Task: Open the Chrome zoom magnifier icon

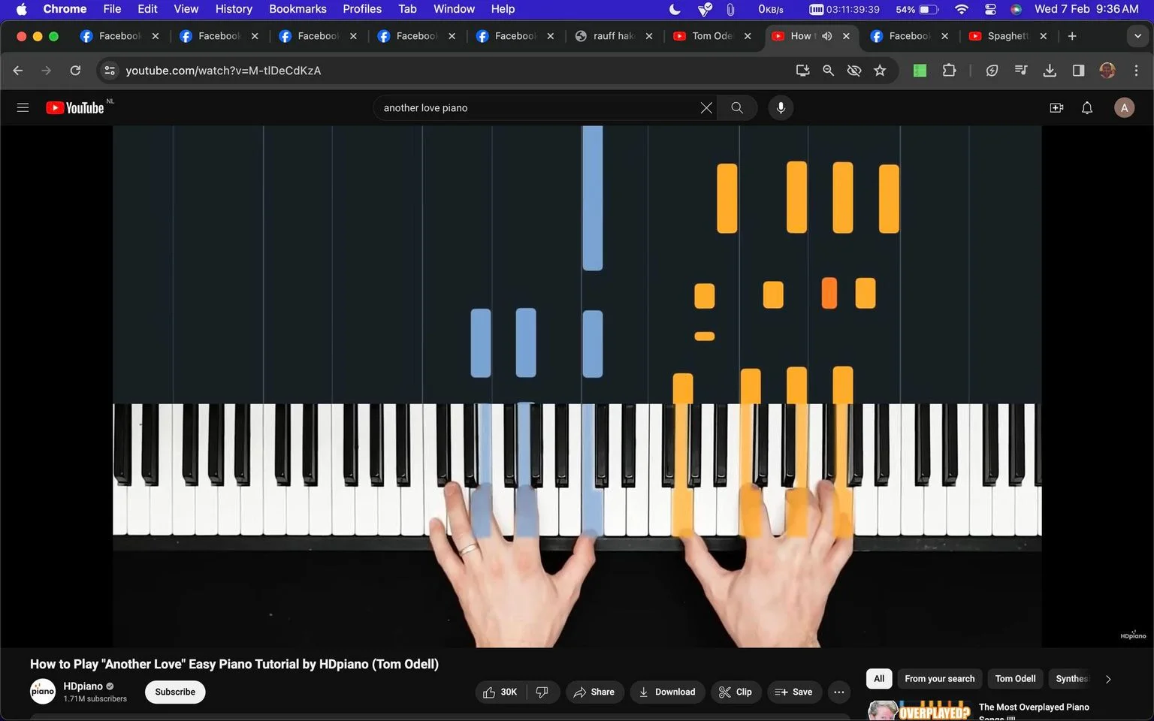Action: [x=828, y=70]
